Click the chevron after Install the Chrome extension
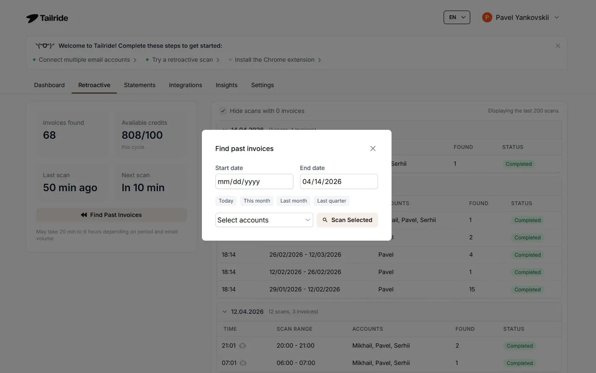596x373 pixels. tap(320, 60)
